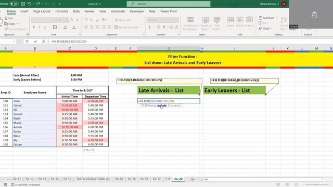Open the Undo history dropdown arrow
This screenshot has width=333, height=187.
(x=33, y=4)
